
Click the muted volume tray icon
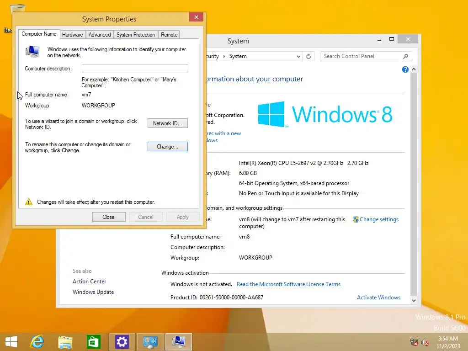tap(425, 342)
